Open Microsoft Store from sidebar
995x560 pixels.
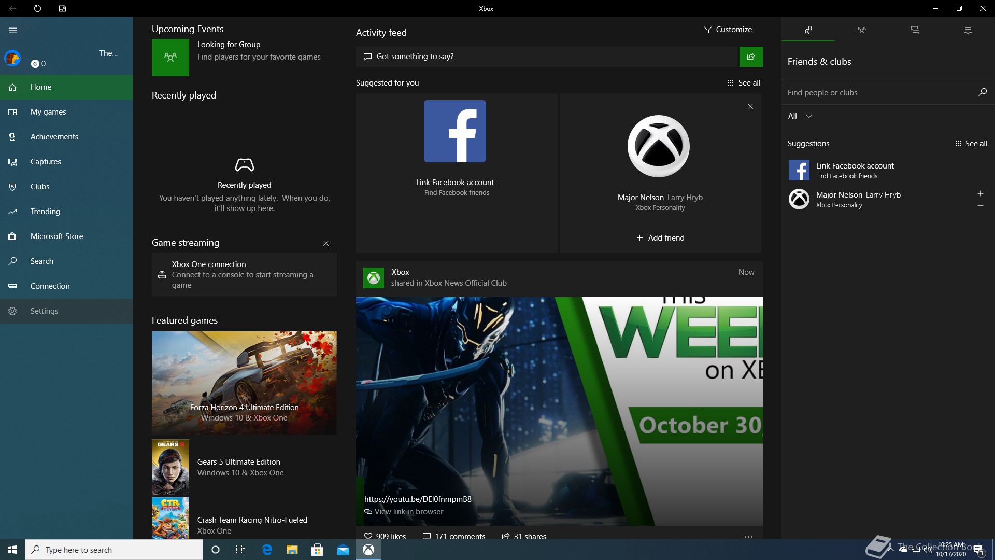tap(66, 236)
